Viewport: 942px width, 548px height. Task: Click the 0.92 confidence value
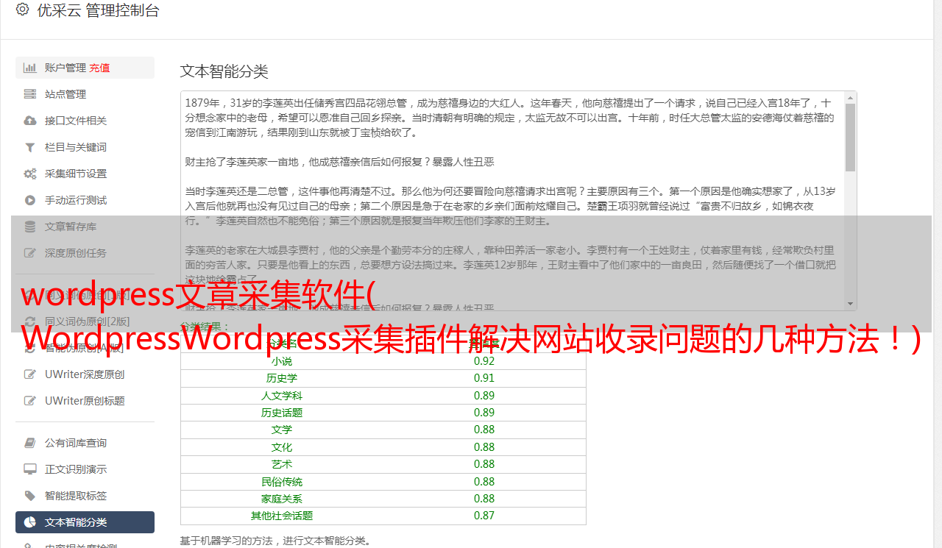484,361
